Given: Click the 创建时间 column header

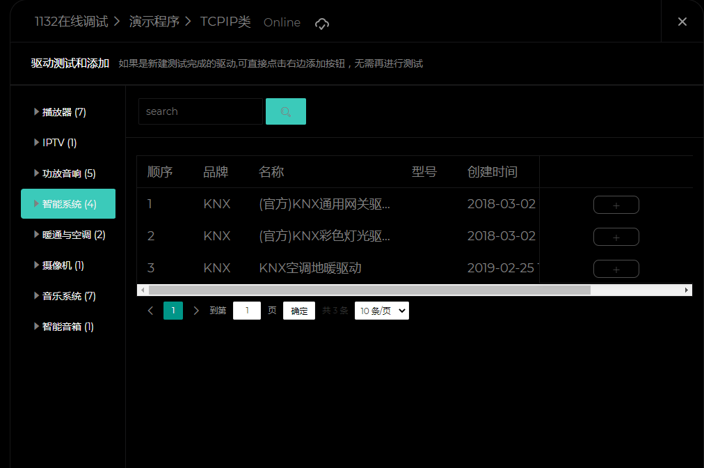Looking at the screenshot, I should (492, 172).
